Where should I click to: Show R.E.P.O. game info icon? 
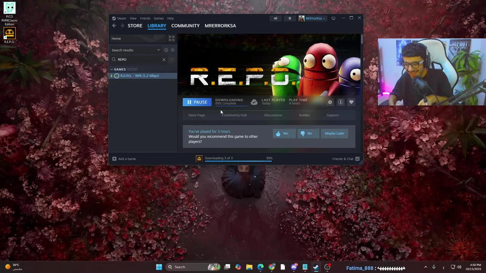tap(341, 102)
